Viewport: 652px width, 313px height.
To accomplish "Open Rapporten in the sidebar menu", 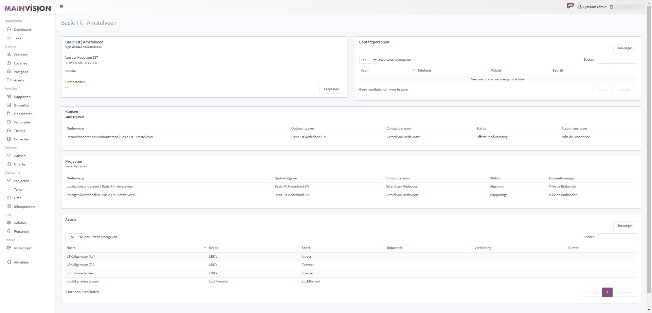I will 22,97.
